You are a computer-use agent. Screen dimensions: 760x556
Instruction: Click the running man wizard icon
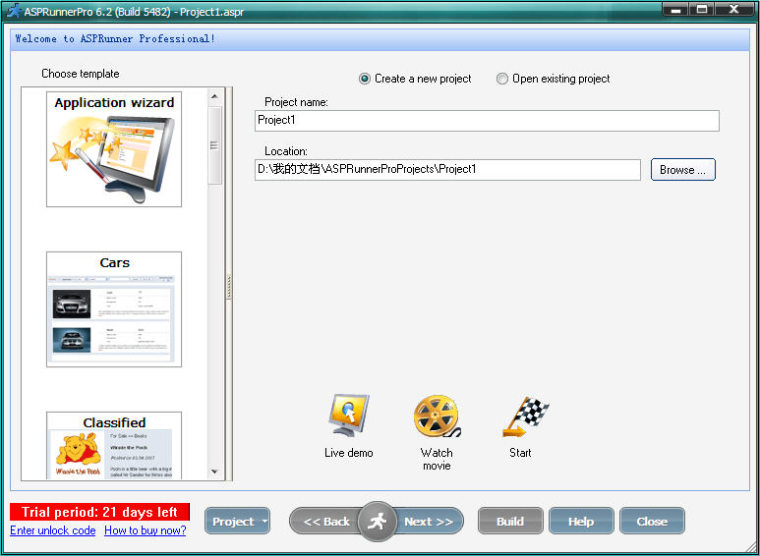tap(377, 522)
